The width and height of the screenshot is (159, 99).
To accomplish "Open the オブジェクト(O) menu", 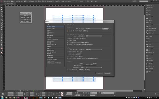I will (x=33, y=1).
